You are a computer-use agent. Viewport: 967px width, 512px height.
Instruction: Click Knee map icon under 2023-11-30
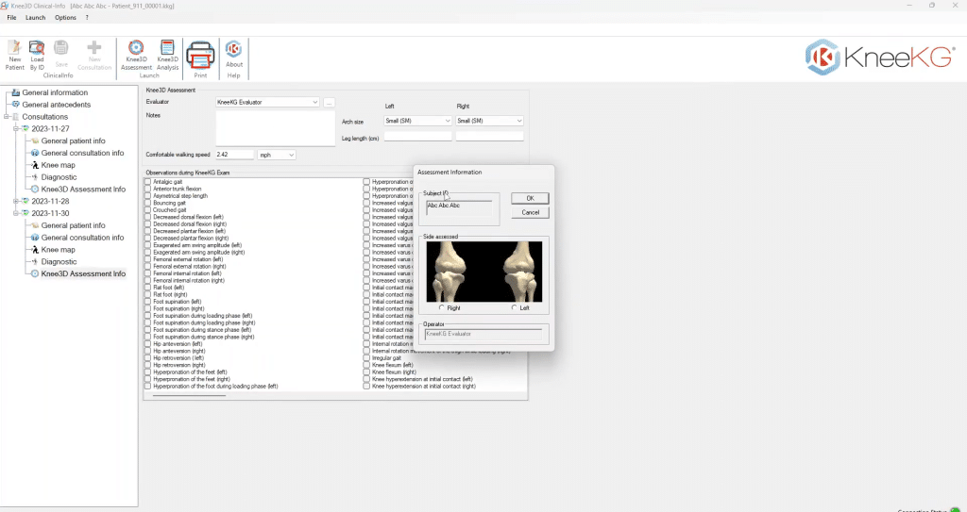pyautogui.click(x=35, y=250)
